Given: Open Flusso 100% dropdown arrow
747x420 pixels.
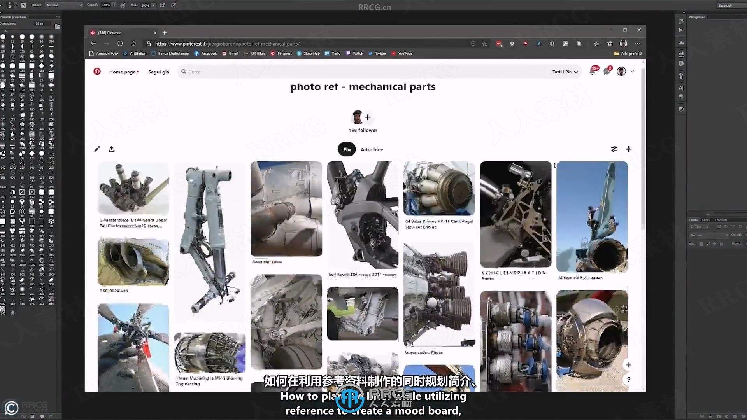Looking at the screenshot, I should point(154,5).
